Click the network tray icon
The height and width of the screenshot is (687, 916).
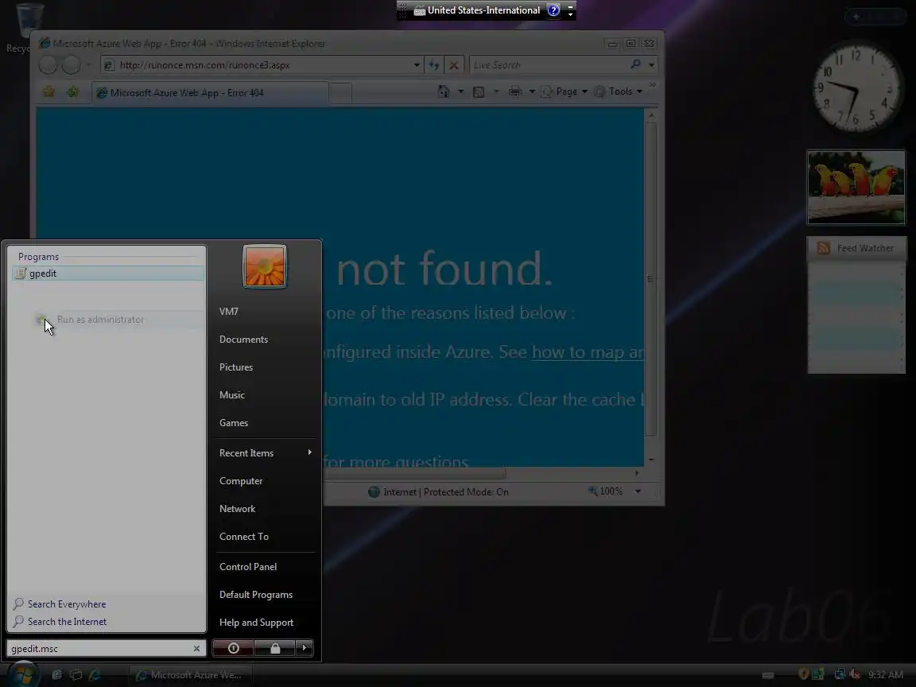point(840,675)
